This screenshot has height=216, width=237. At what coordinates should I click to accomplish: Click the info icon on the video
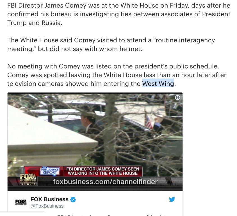click(x=177, y=98)
